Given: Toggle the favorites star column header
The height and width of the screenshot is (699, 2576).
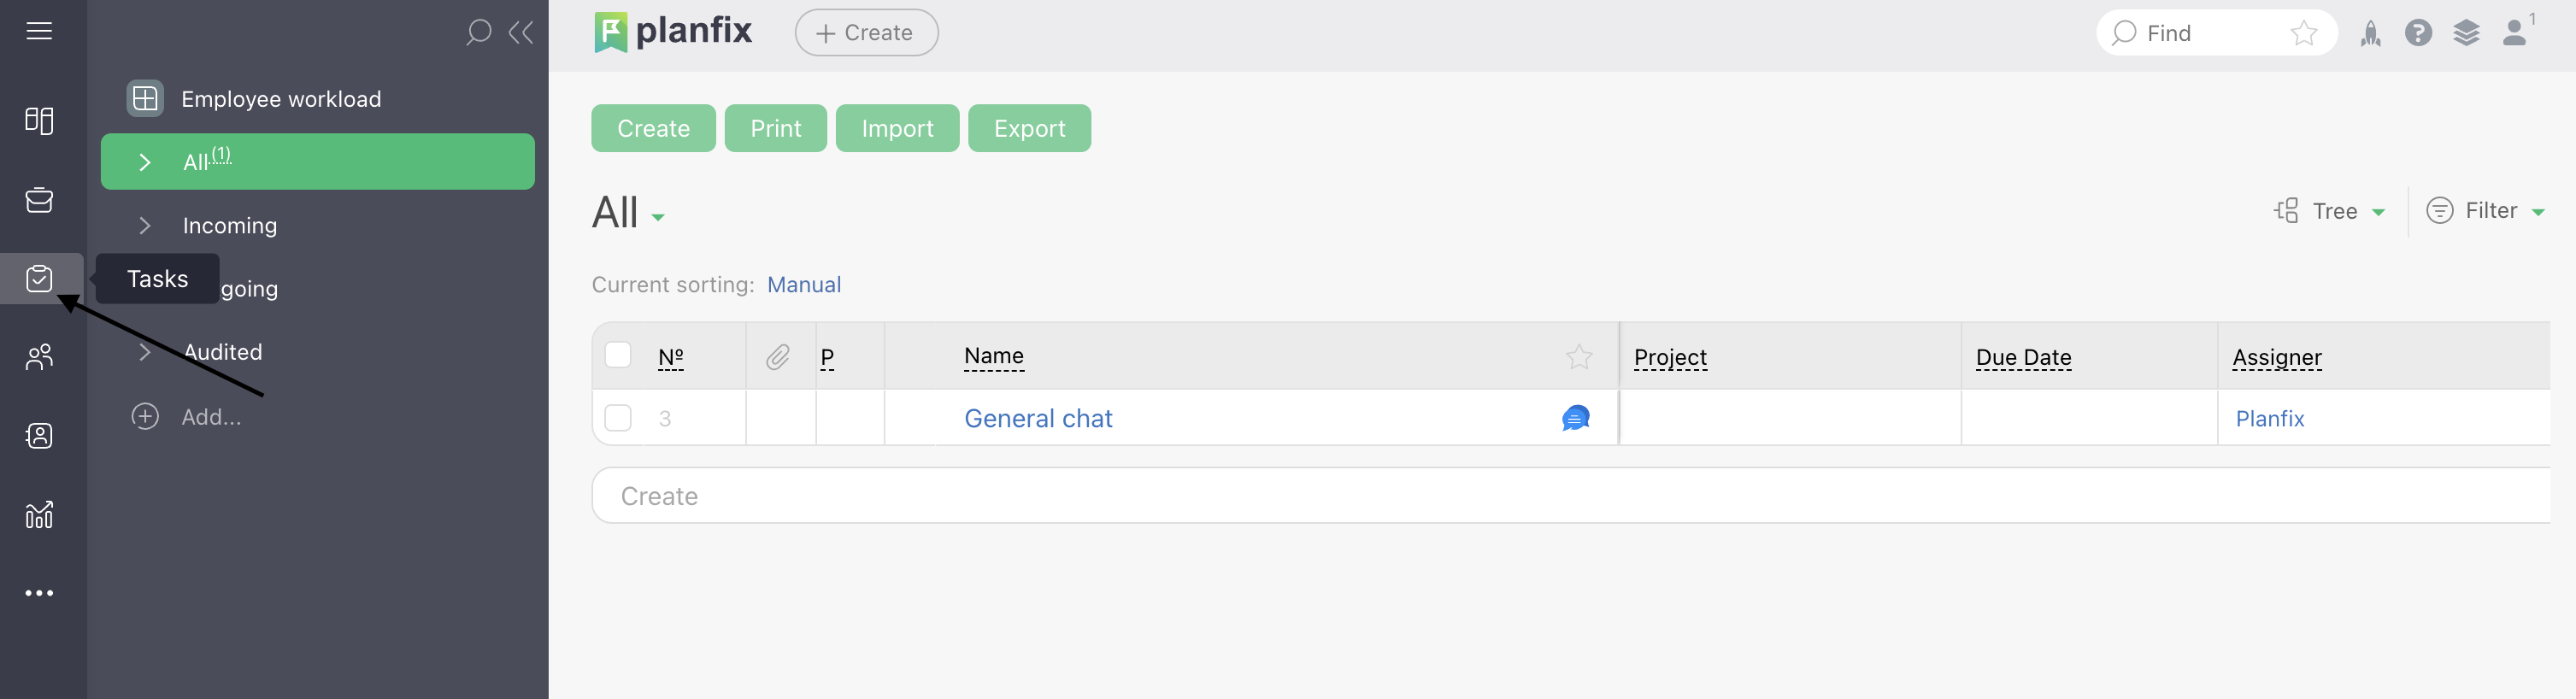Looking at the screenshot, I should tap(1579, 357).
